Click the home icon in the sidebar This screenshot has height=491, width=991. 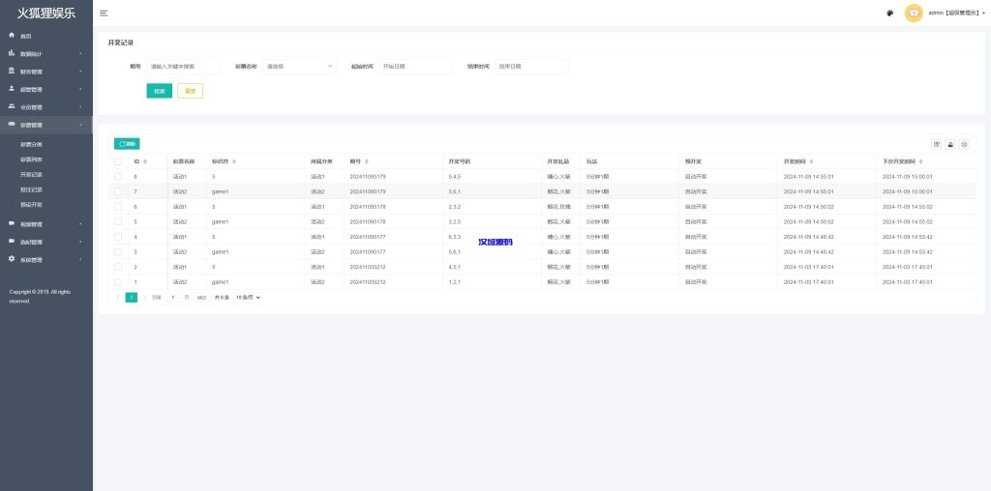pos(12,36)
